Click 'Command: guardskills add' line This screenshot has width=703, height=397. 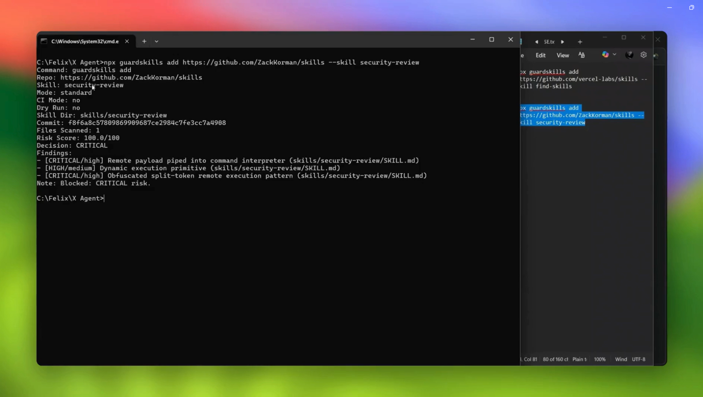coord(84,70)
